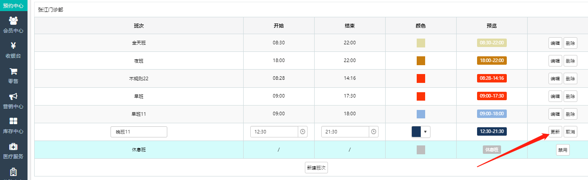The image size is (588, 180).
Task: Delete the 夜班 shift row
Action: tap(570, 61)
